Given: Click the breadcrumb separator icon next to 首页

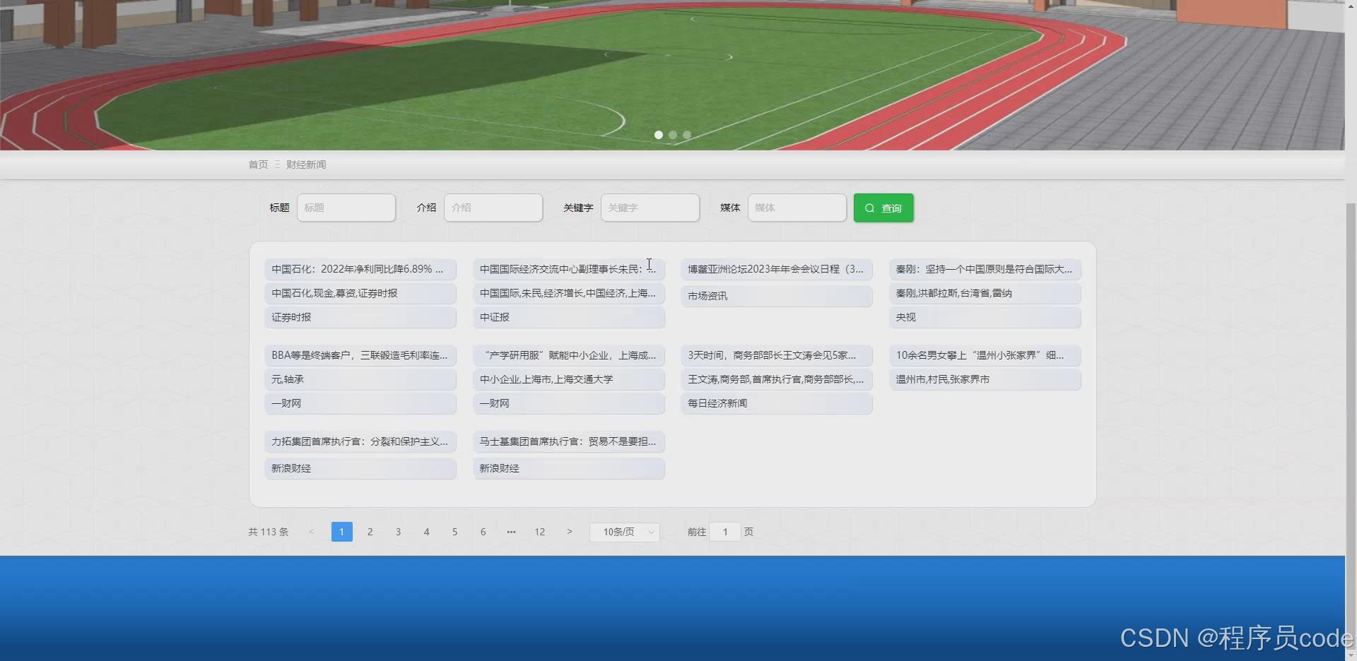Looking at the screenshot, I should [x=276, y=164].
